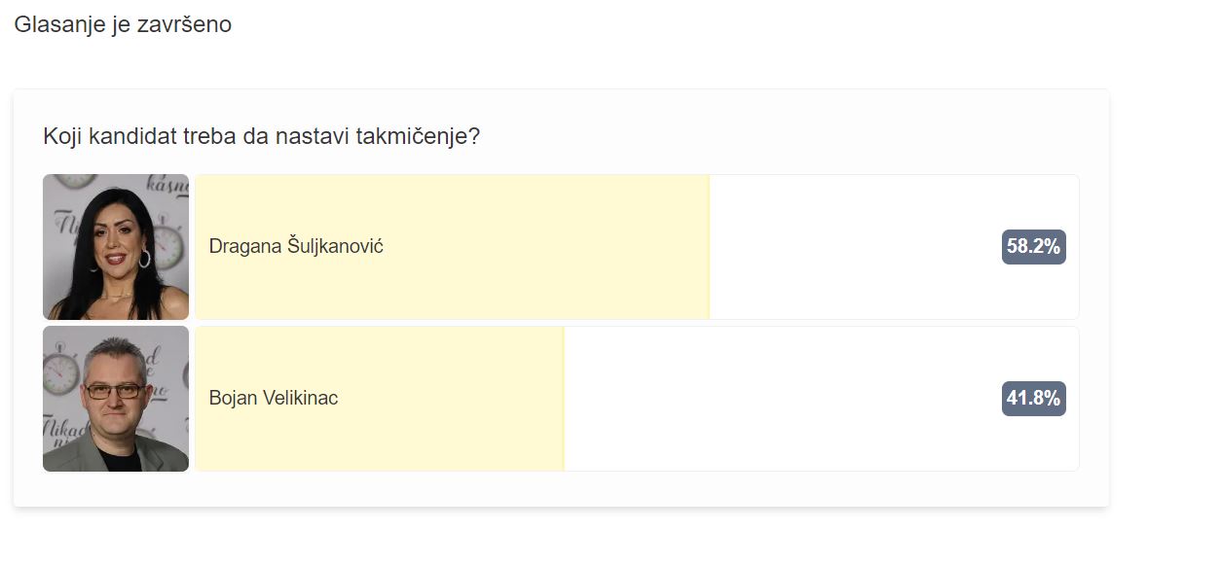
Task: Click the 'Glasanje je završeno' status text
Action: (123, 24)
